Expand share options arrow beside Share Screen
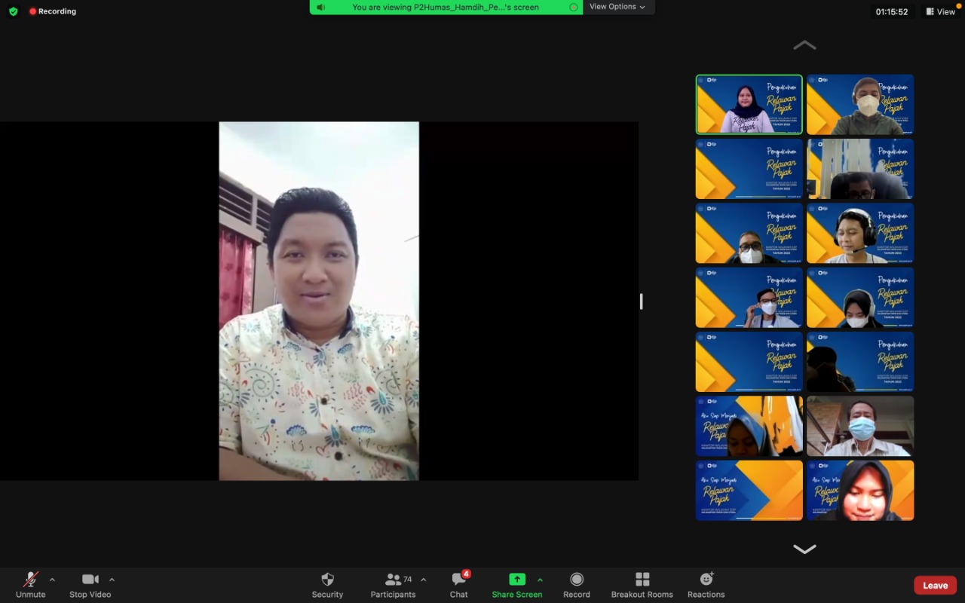 [540, 580]
